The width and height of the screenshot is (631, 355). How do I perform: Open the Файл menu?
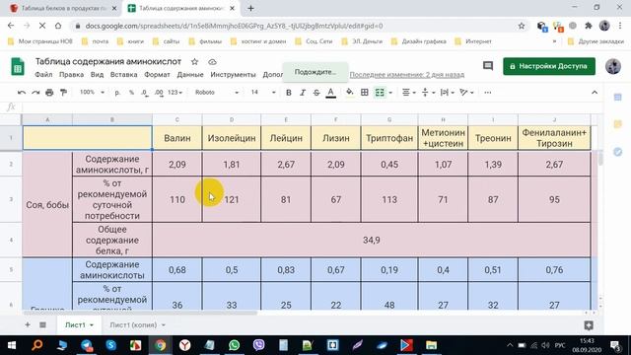pyautogui.click(x=43, y=75)
